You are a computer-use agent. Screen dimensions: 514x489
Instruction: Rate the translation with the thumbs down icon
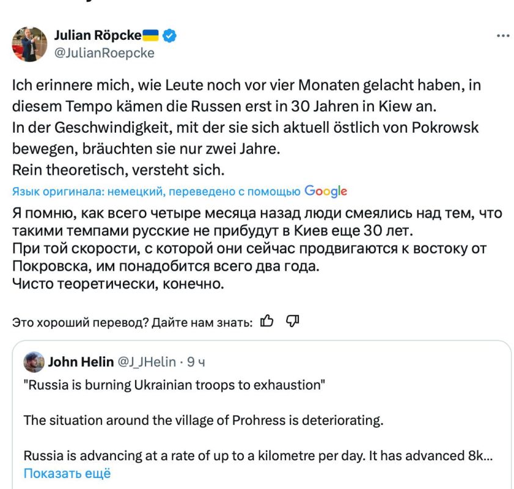293,320
